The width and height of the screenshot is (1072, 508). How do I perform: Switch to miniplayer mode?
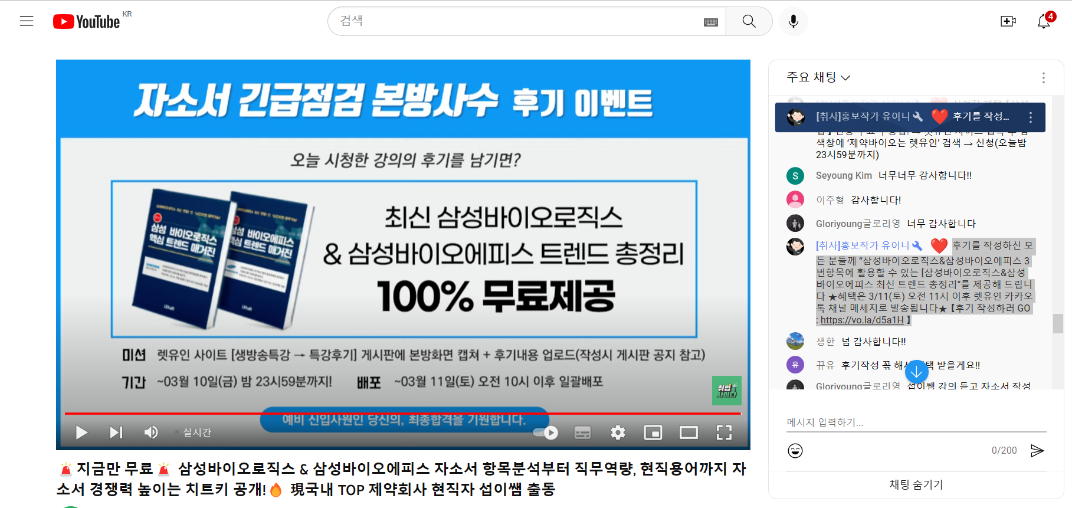(653, 432)
